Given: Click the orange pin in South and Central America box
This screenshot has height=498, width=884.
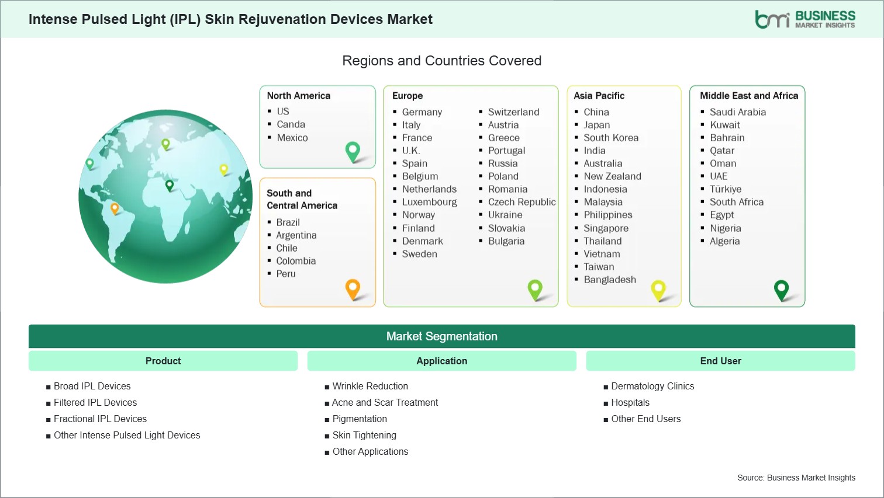Looking at the screenshot, I should click(x=353, y=290).
